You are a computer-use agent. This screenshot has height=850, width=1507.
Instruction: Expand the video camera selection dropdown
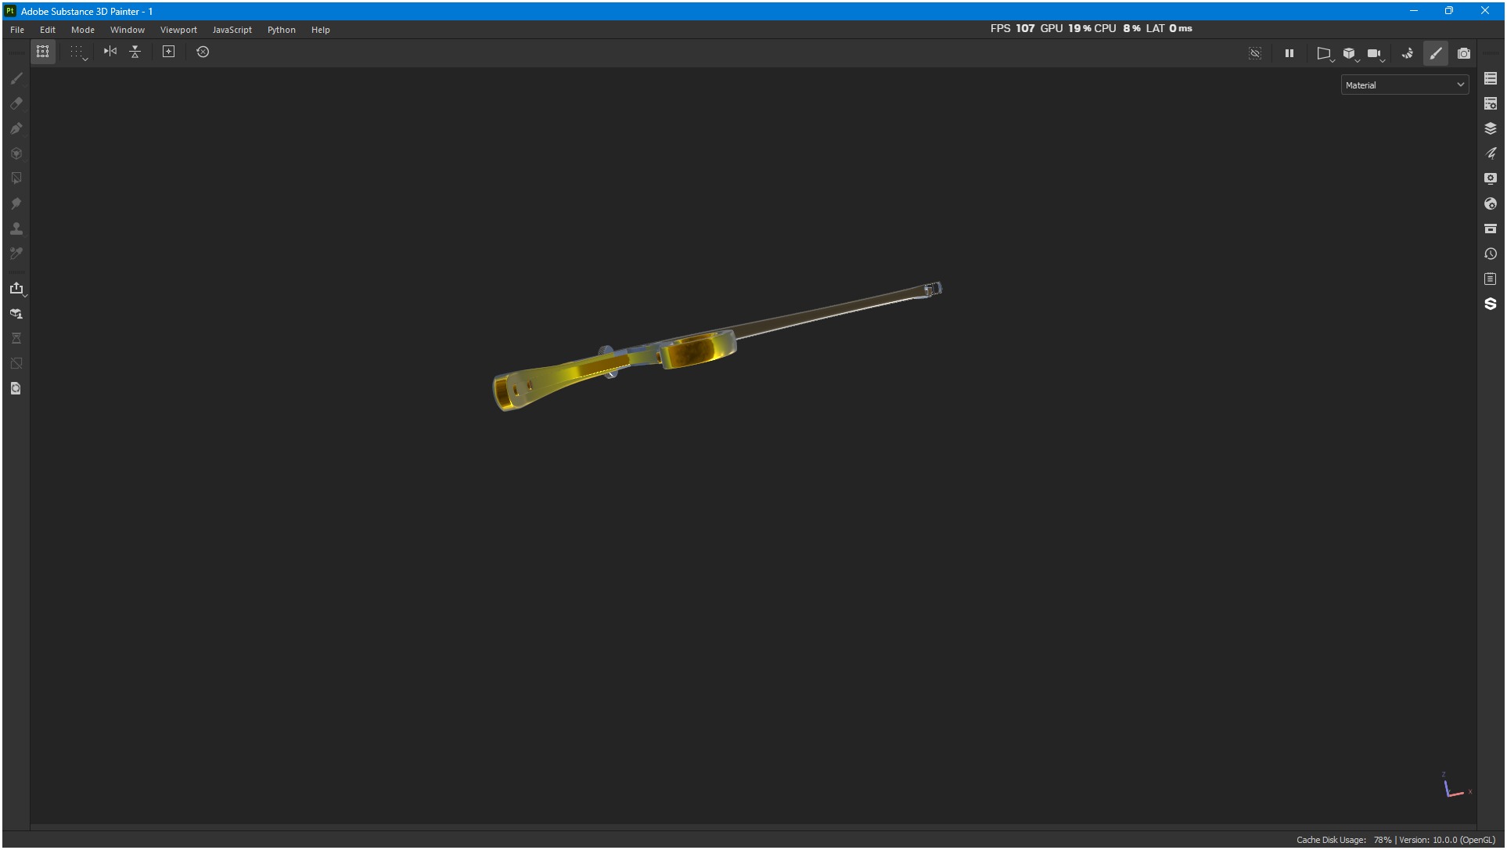(1376, 54)
